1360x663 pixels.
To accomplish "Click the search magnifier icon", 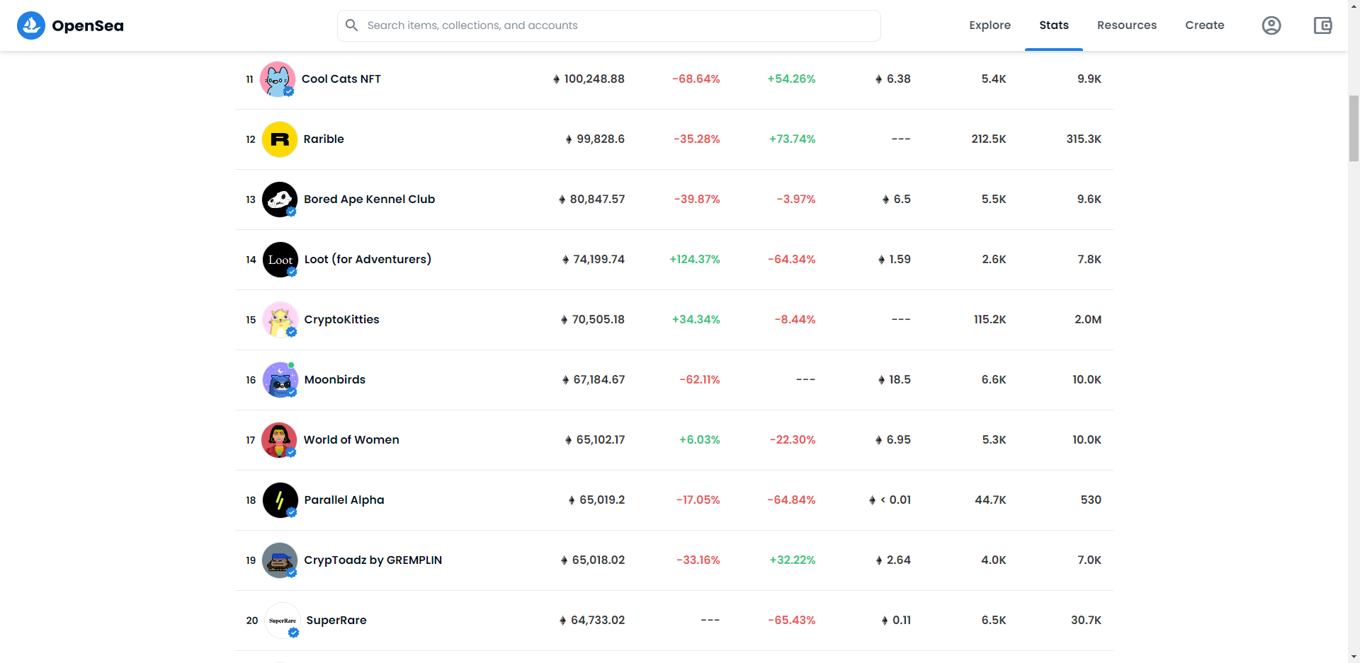I will click(x=351, y=25).
